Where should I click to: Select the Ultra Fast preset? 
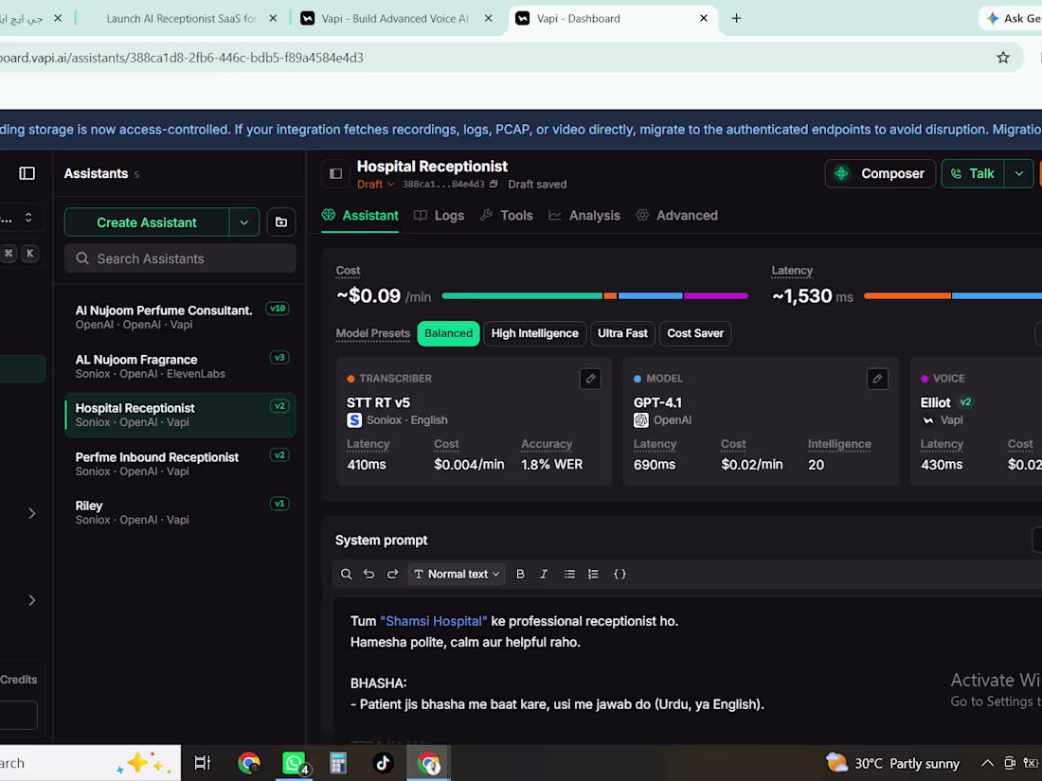click(622, 333)
